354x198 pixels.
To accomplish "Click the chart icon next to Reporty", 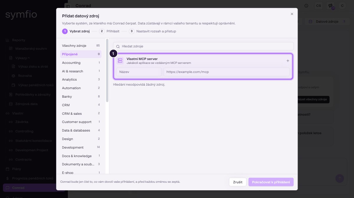I will point(8,40).
